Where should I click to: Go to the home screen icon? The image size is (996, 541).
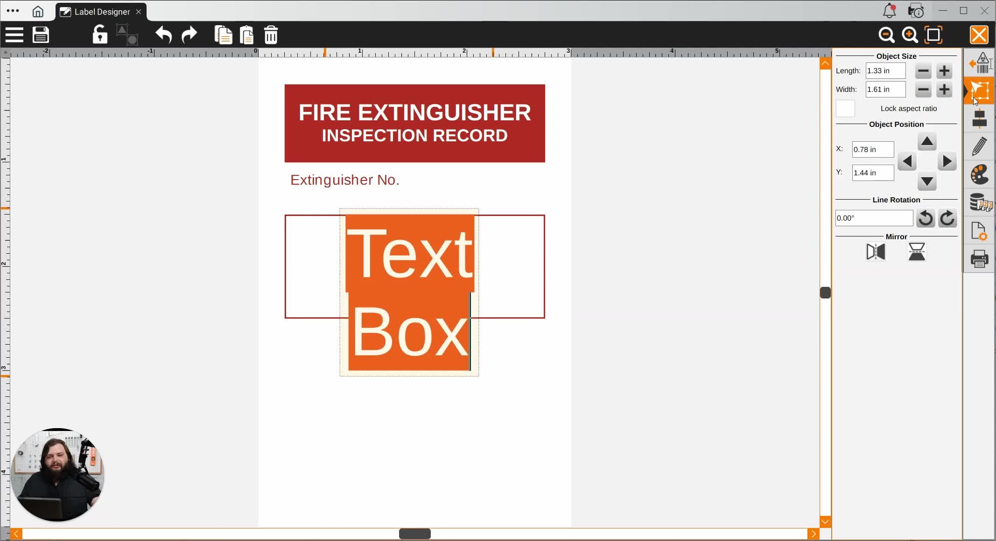click(x=38, y=11)
